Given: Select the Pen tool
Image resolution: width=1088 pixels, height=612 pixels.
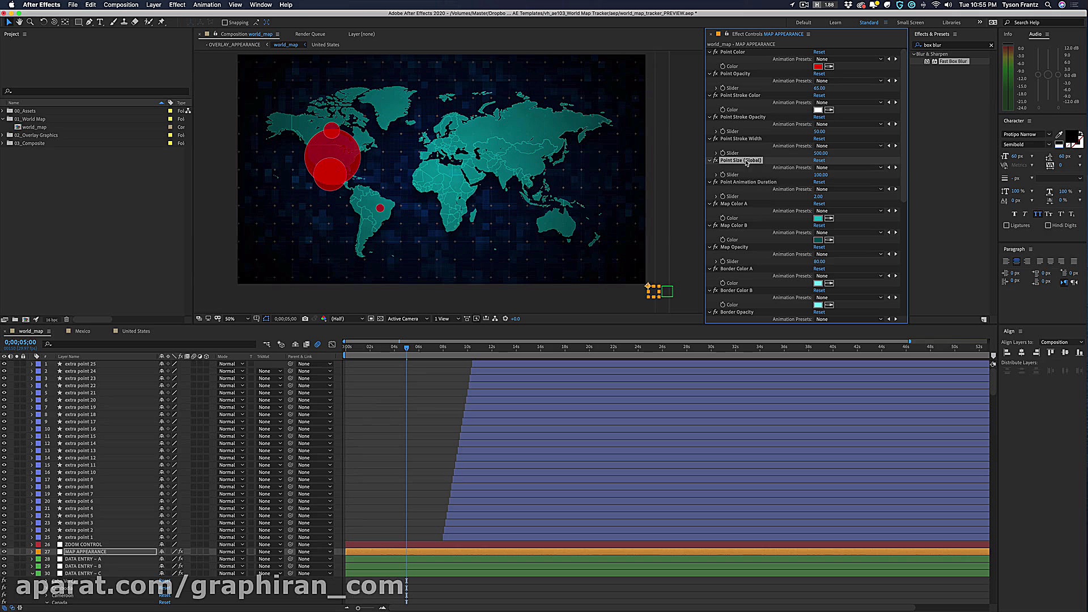Looking at the screenshot, I should tap(89, 22).
